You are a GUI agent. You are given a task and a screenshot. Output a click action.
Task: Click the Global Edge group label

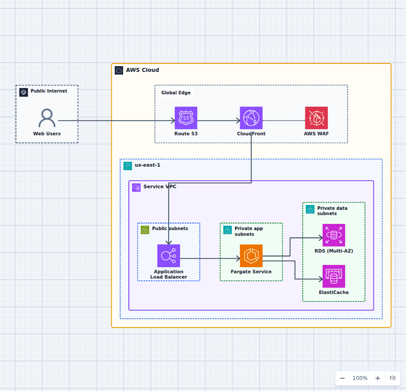point(176,93)
